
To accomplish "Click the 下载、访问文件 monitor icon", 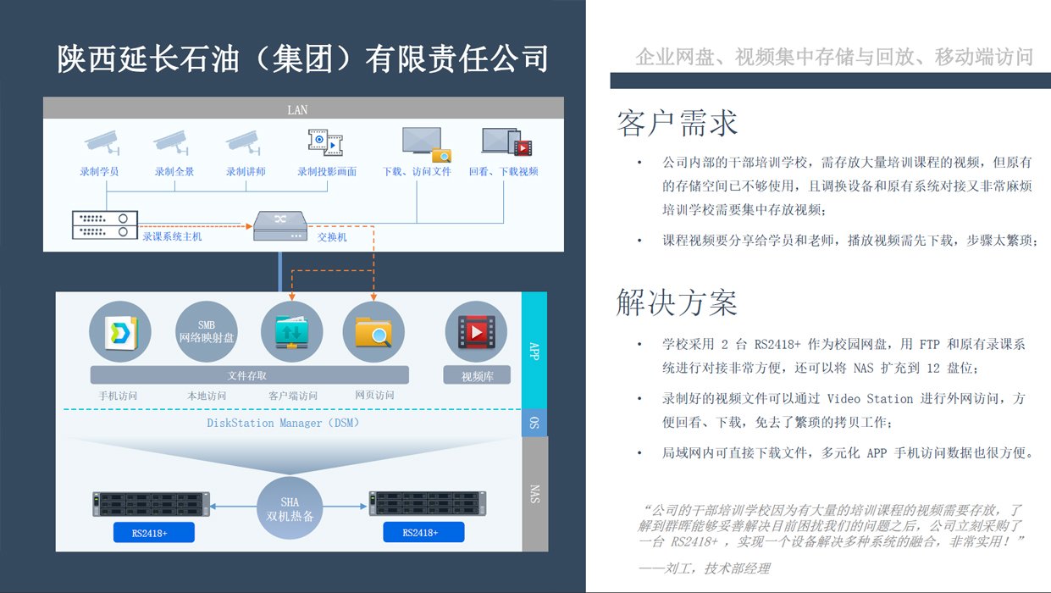I will click(425, 144).
